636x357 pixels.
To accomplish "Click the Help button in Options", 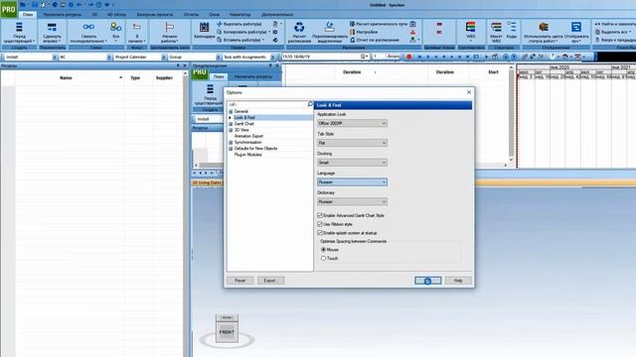I will (x=458, y=281).
